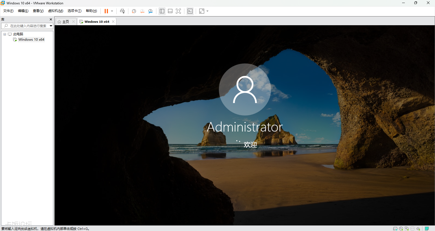Click the stretch guest display icon
Image resolution: width=435 pixels, height=231 pixels.
coord(202,11)
